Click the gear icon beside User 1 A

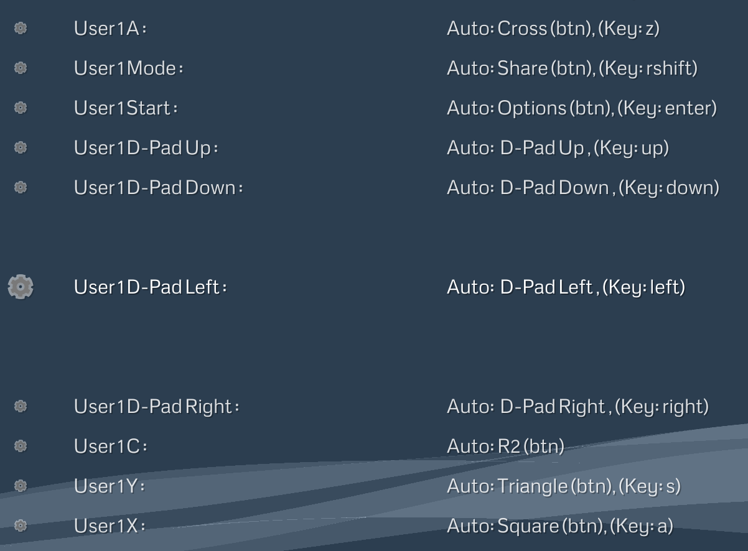21,28
